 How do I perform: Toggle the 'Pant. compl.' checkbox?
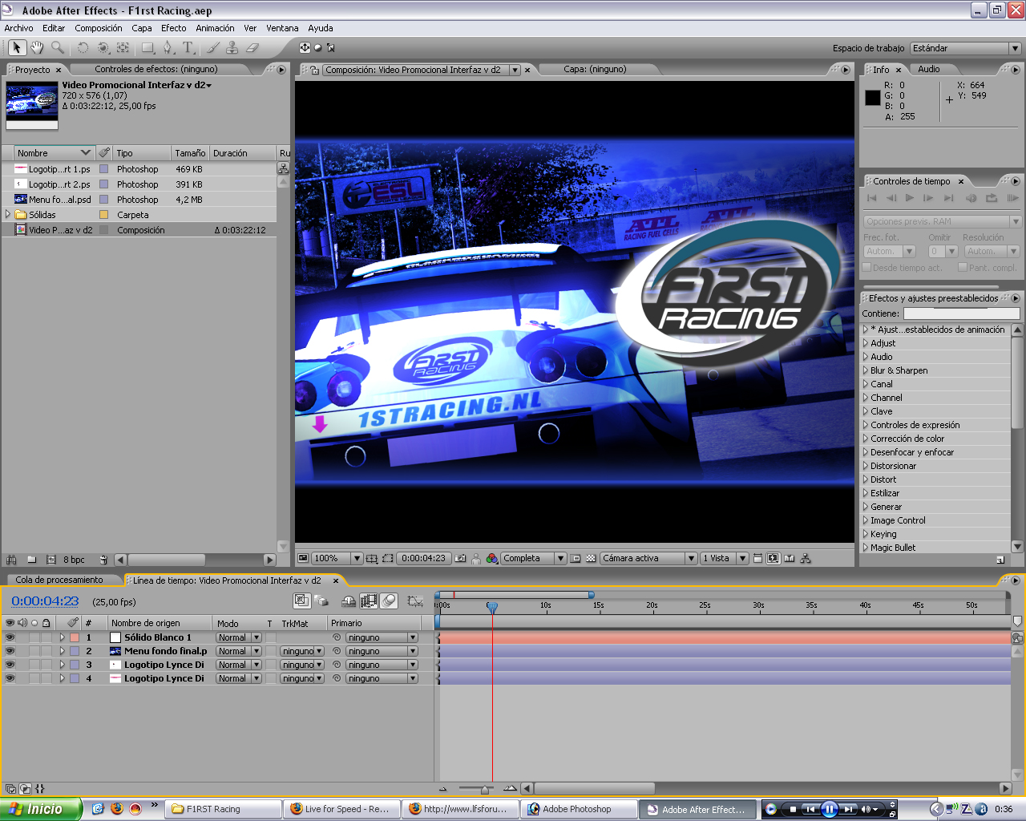(x=963, y=267)
